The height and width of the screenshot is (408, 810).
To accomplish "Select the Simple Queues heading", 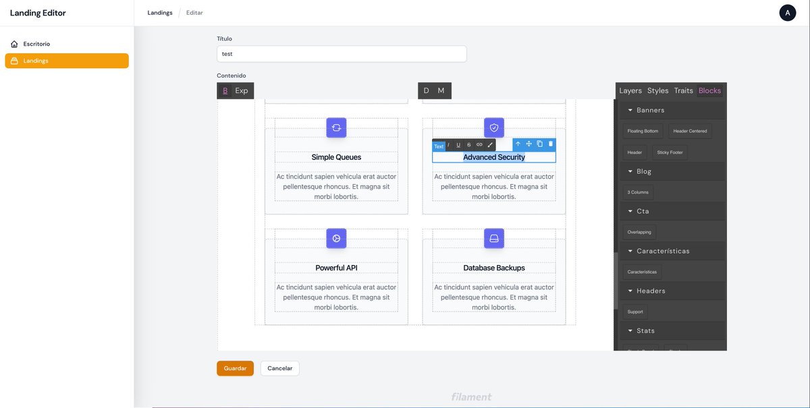I will click(336, 157).
